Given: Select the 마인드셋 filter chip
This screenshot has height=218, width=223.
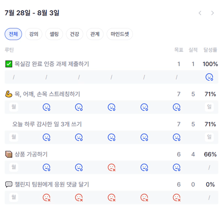Looking at the screenshot, I should click(x=120, y=34).
